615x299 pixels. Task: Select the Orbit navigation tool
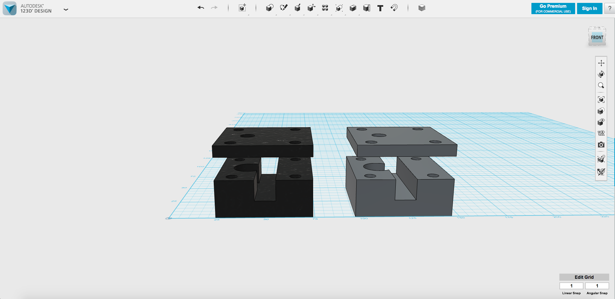pos(601,74)
